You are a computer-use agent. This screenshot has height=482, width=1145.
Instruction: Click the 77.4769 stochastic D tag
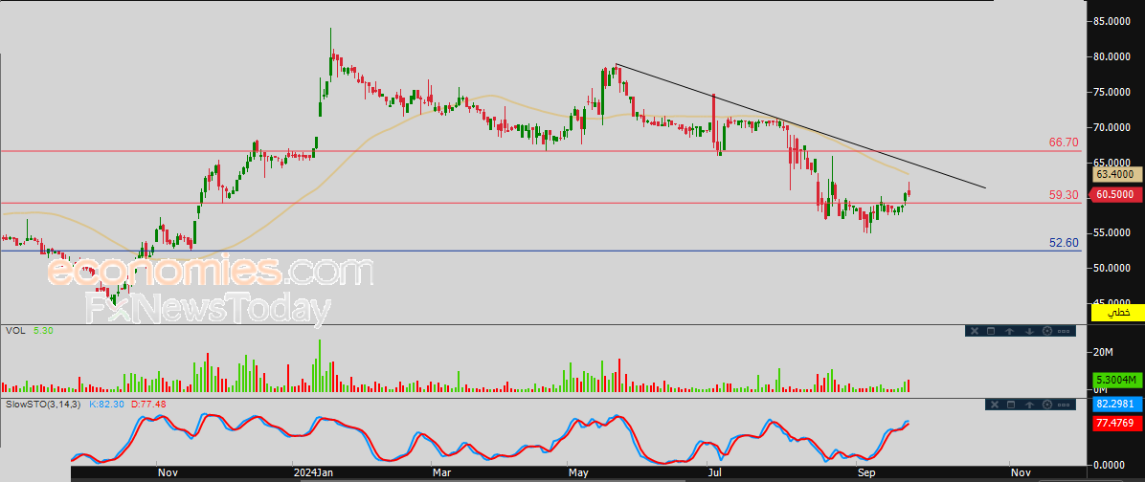[1116, 422]
